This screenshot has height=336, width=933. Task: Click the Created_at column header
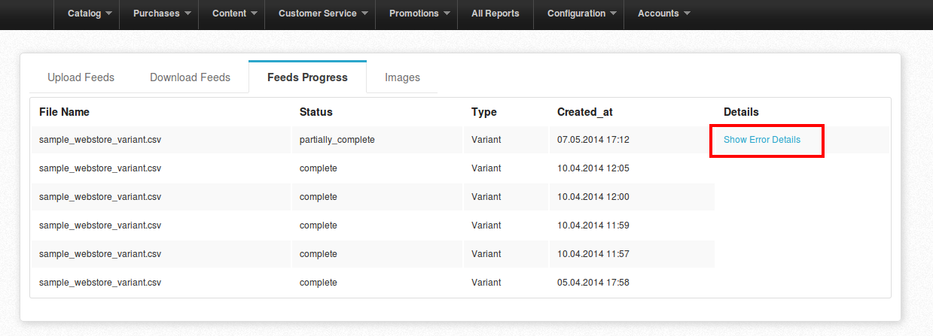[x=584, y=112]
